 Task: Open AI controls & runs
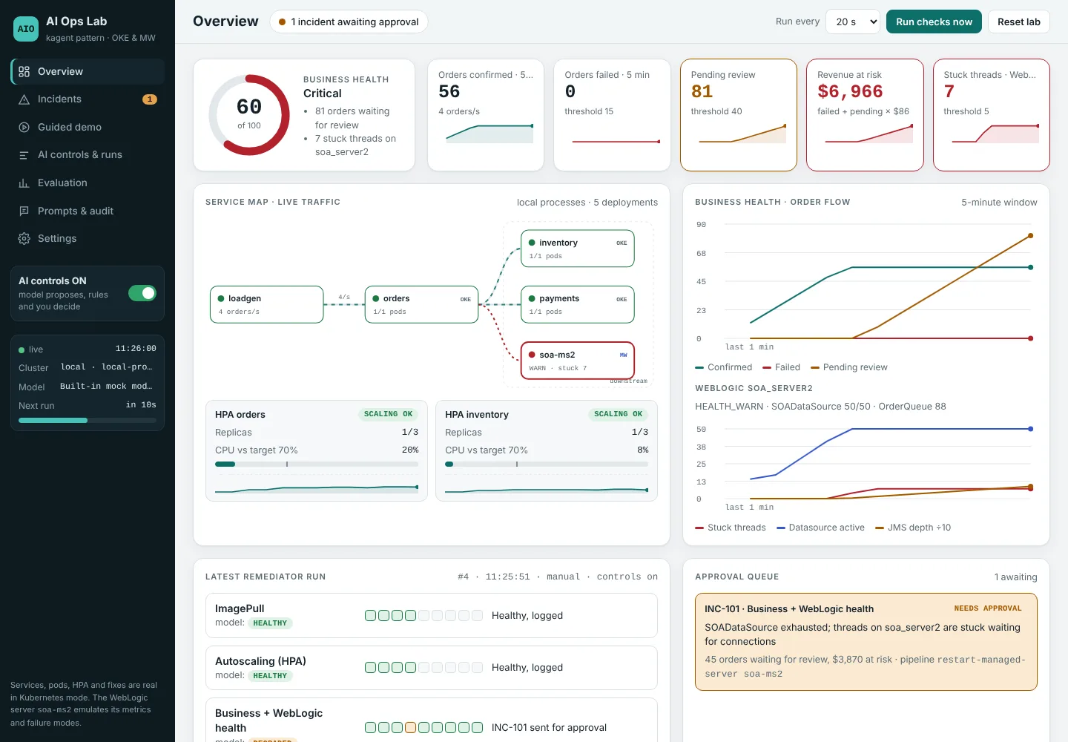(88, 155)
